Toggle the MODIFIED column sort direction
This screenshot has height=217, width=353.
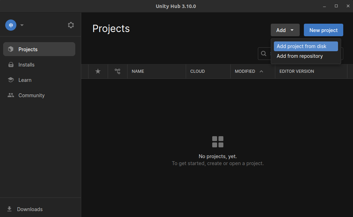pyautogui.click(x=245, y=71)
